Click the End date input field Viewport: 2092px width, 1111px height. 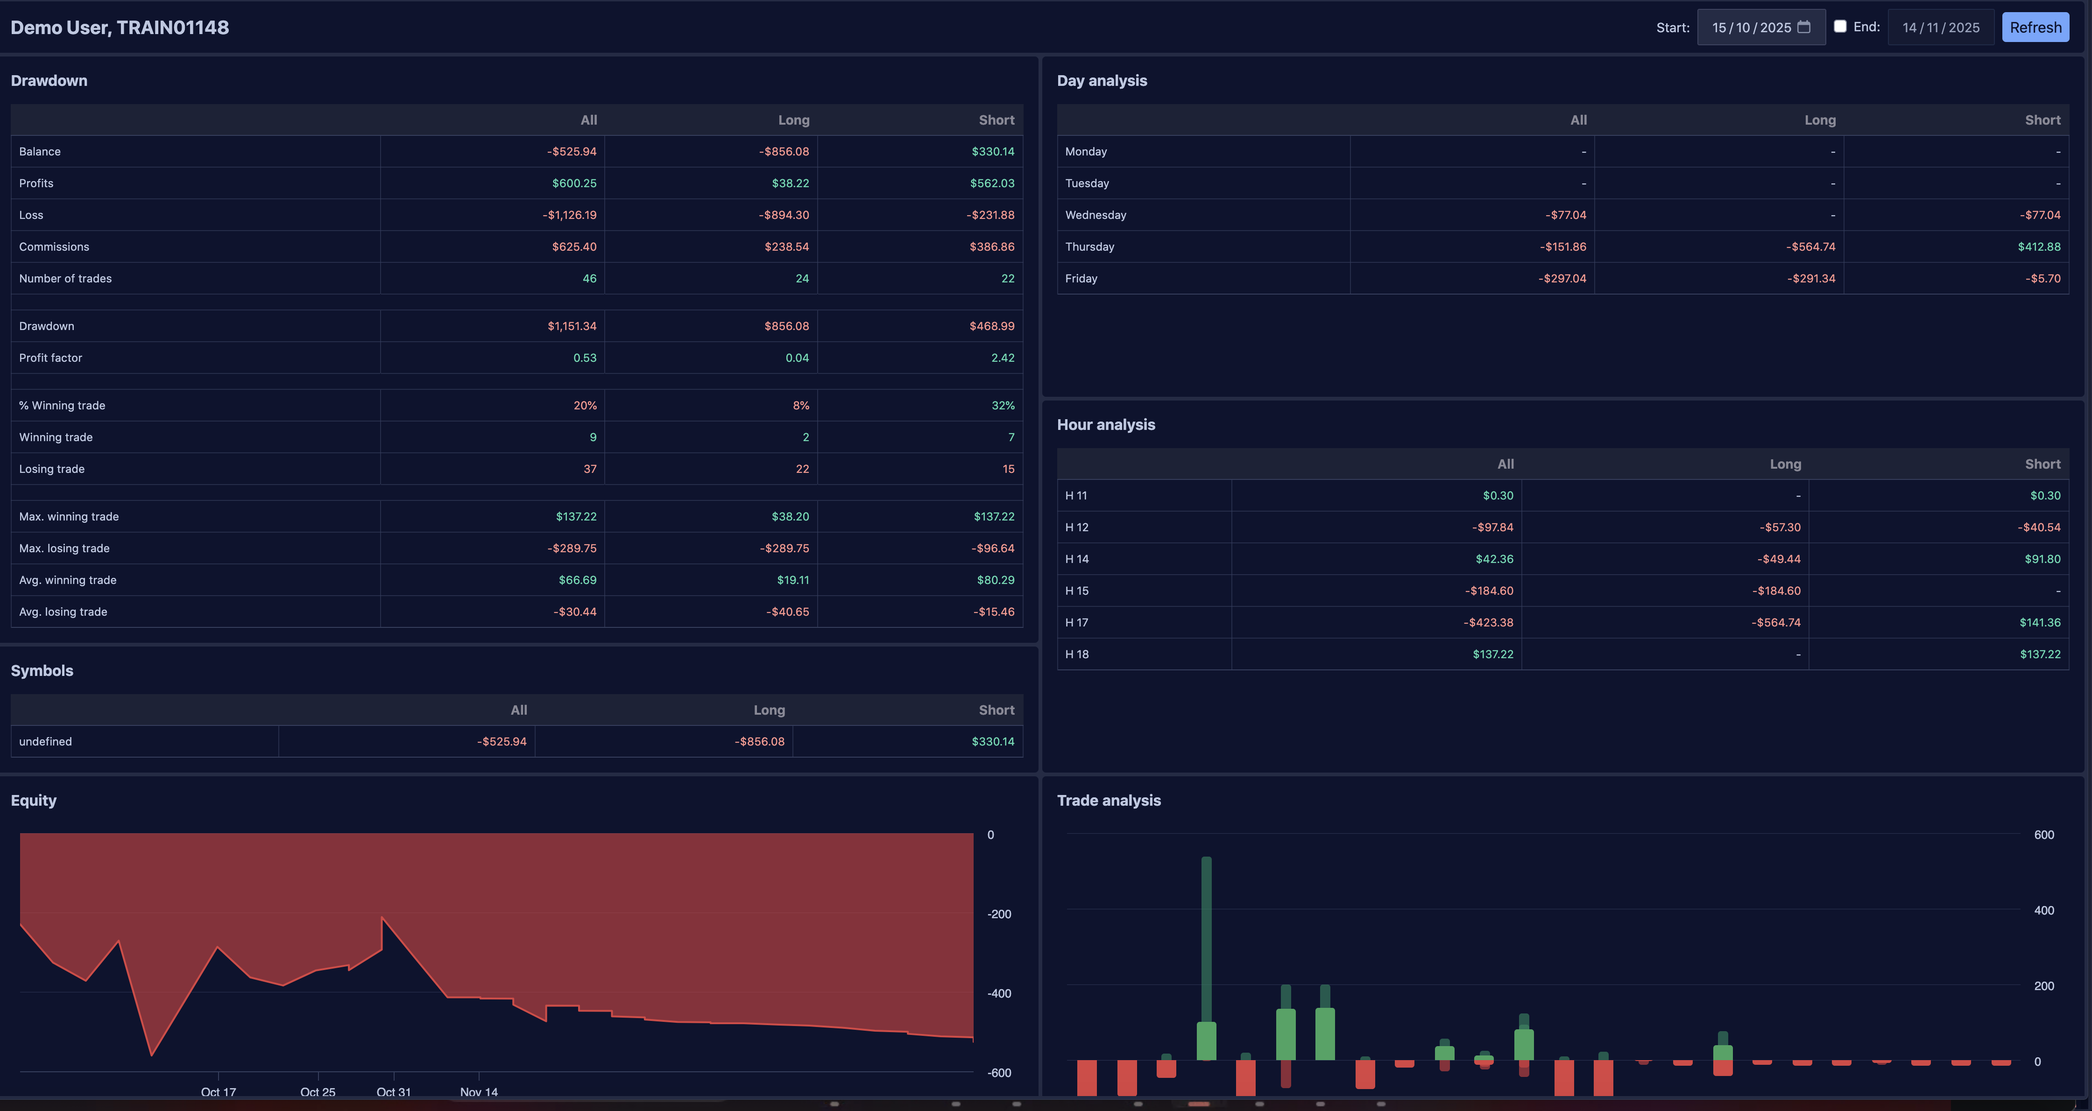click(x=1940, y=28)
